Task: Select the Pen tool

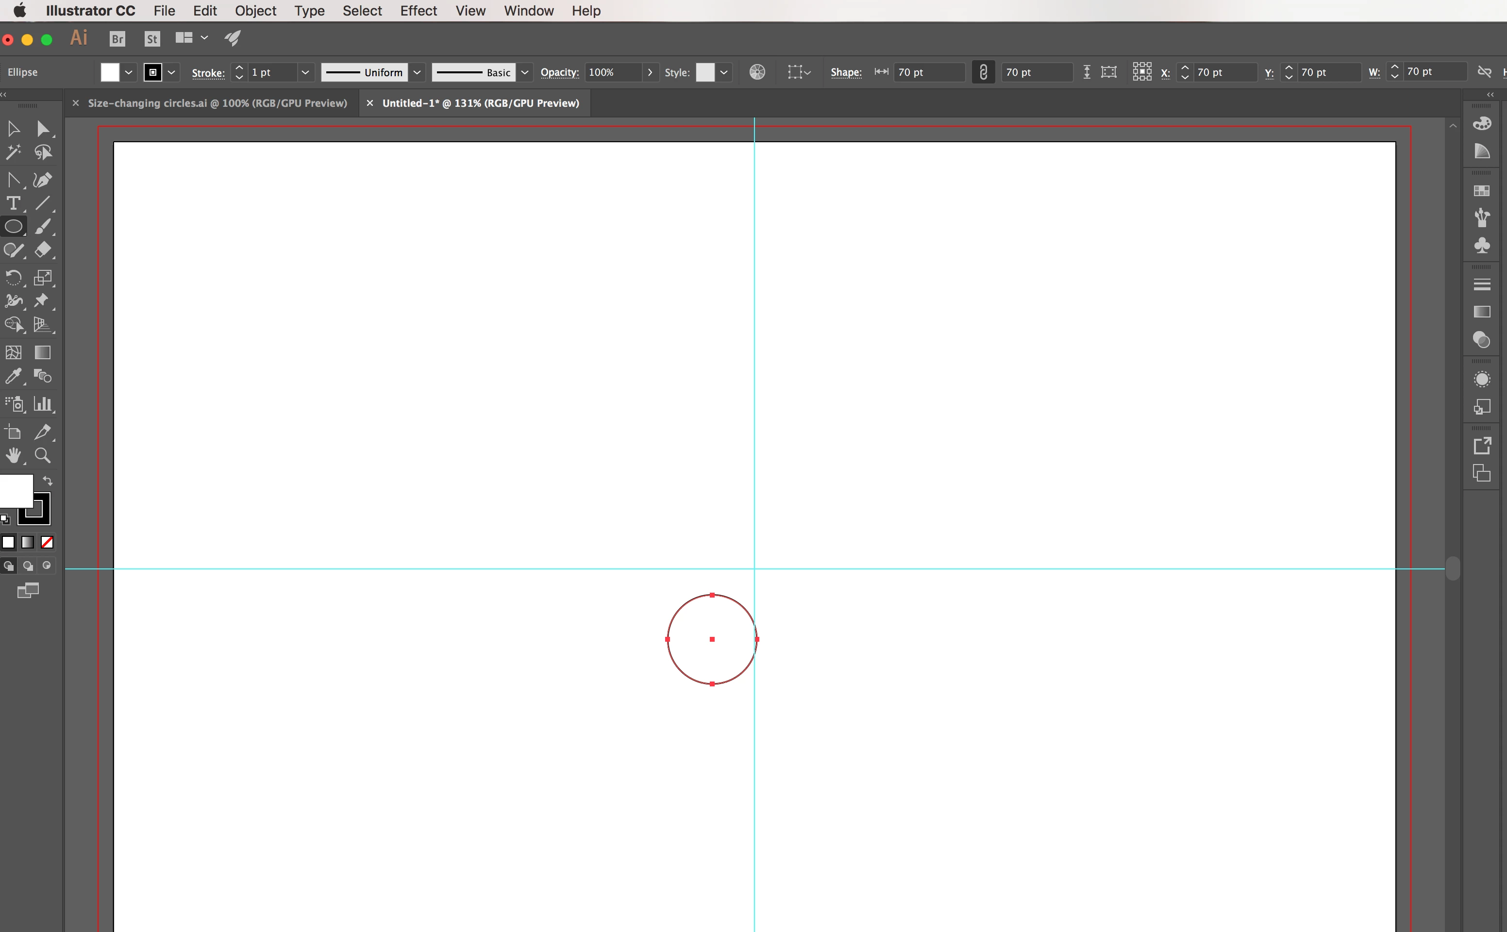Action: click(x=42, y=180)
